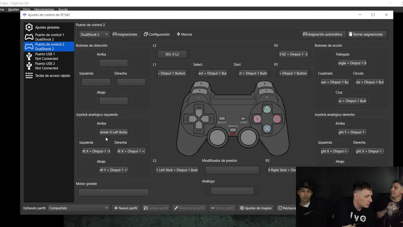The image size is (403, 227).
Task: Click the START button on controller image
Action: 244,119
